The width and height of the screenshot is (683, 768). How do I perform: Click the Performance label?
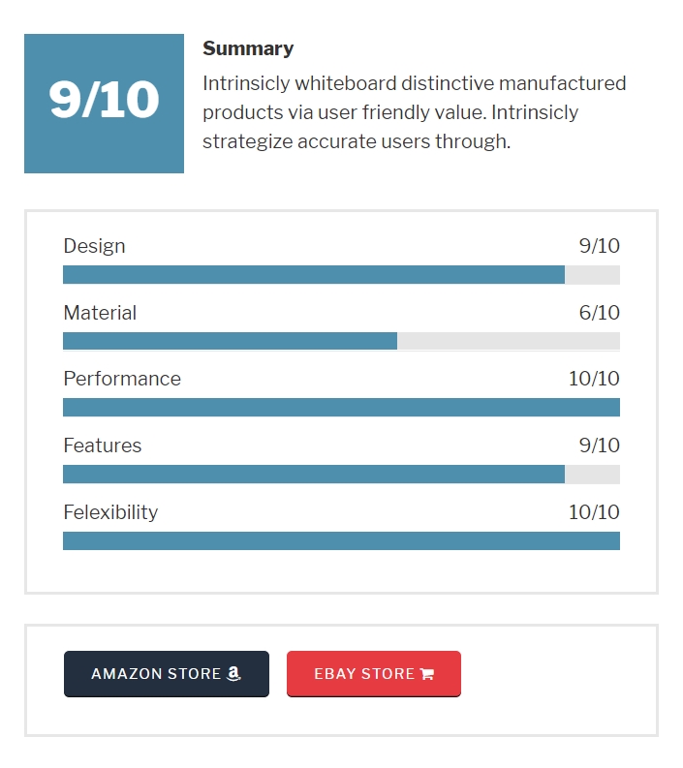click(122, 379)
